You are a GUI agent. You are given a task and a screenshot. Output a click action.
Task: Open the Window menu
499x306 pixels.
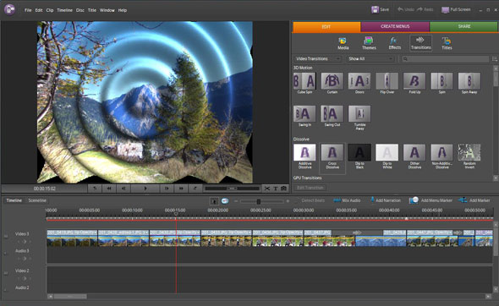107,10
